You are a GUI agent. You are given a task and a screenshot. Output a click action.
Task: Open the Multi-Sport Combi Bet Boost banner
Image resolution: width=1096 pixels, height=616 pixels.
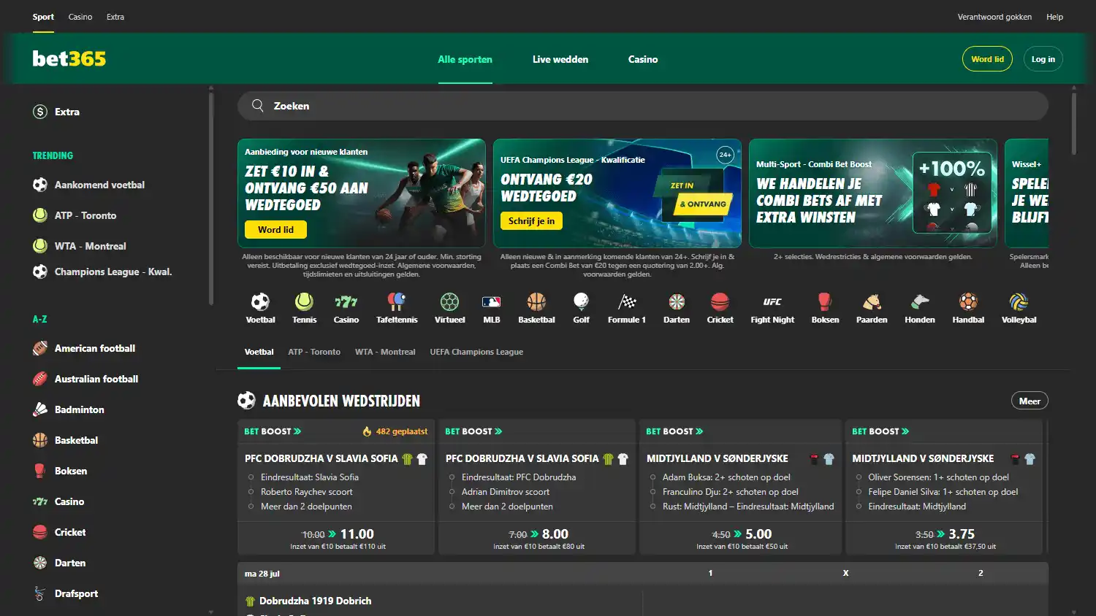(873, 193)
